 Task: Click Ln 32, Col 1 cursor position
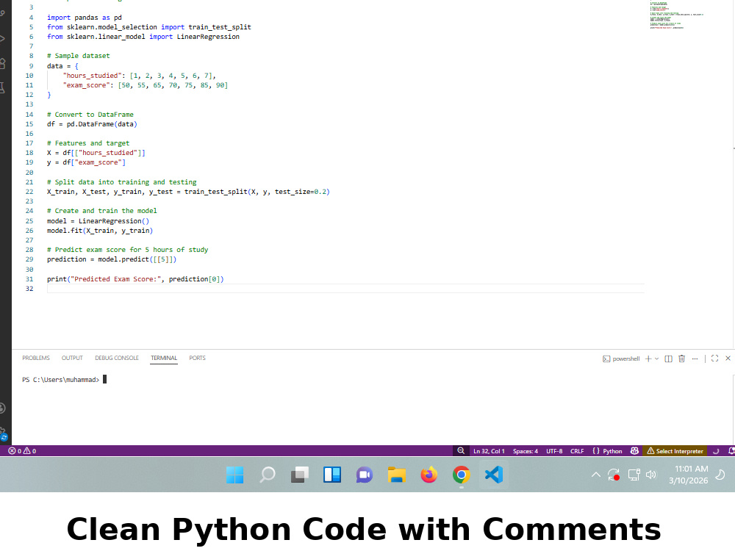pos(489,451)
